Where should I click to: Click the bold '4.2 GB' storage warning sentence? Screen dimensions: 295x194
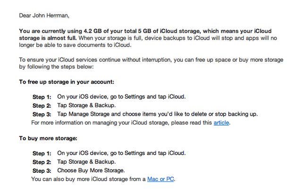145,34
